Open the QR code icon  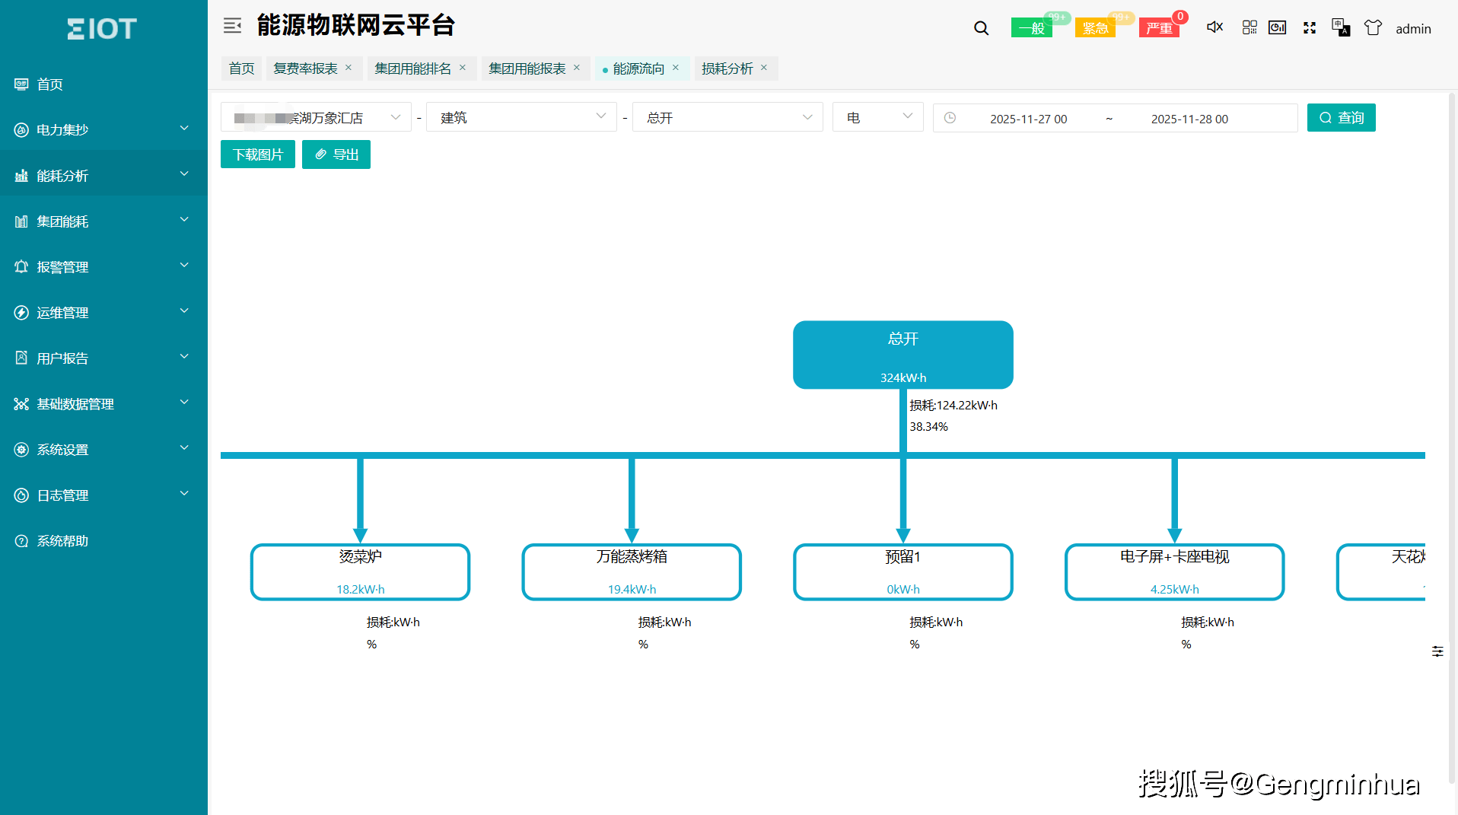[1249, 27]
